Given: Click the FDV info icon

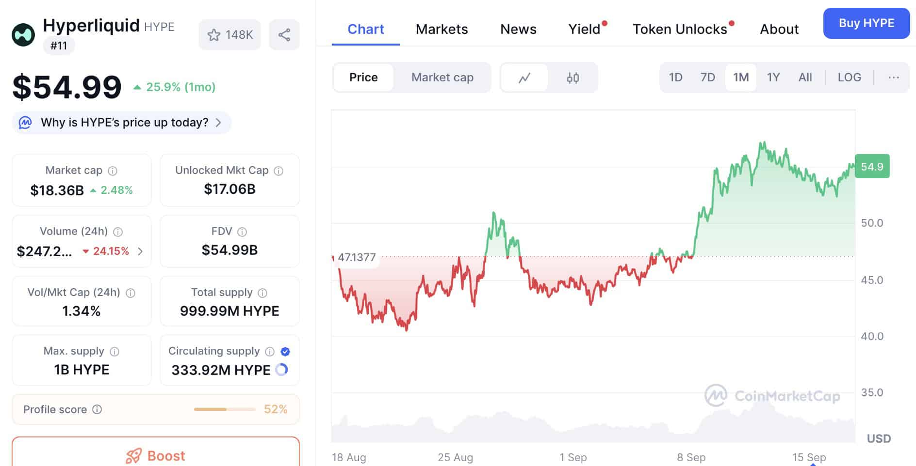Looking at the screenshot, I should click(x=242, y=232).
